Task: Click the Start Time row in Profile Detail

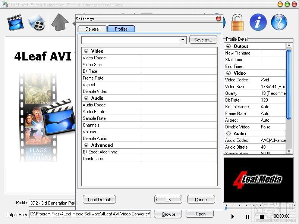Action: click(255, 60)
